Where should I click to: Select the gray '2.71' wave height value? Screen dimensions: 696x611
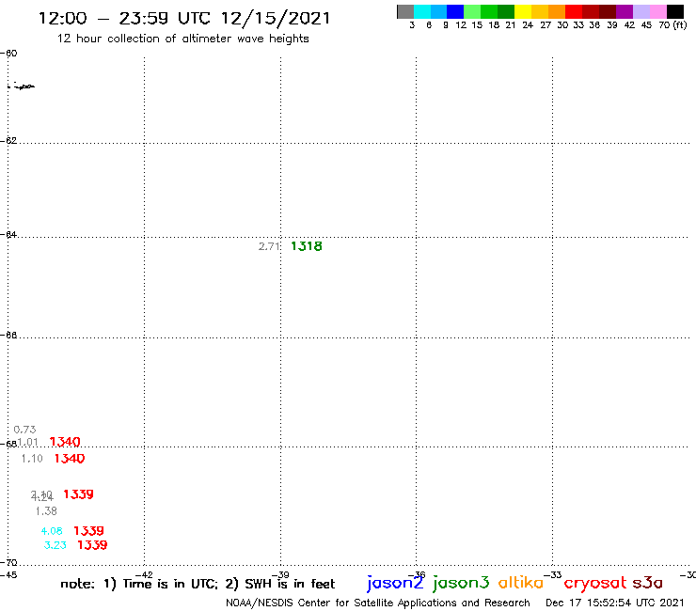click(269, 246)
